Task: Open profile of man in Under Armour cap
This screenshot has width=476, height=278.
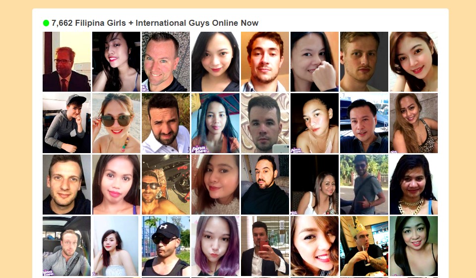Action: [x=166, y=246]
